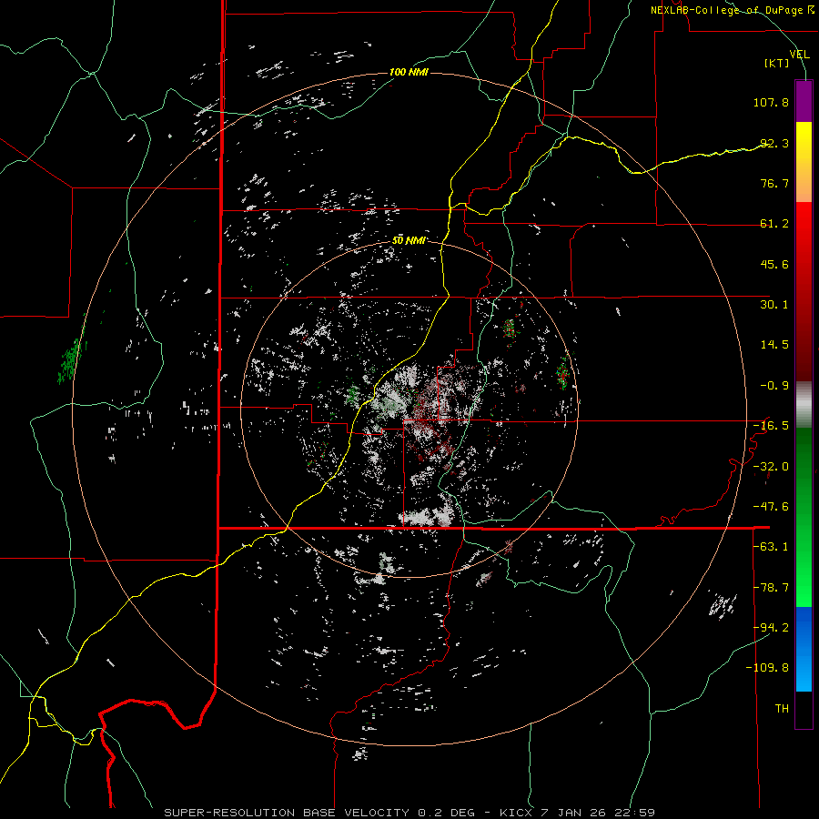Click the Super-Resolution Base Velocity caption
The height and width of the screenshot is (819, 819).
(x=409, y=813)
